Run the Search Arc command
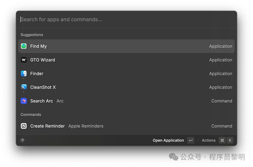Viewport: 253px width, 167px height. [x=126, y=101]
